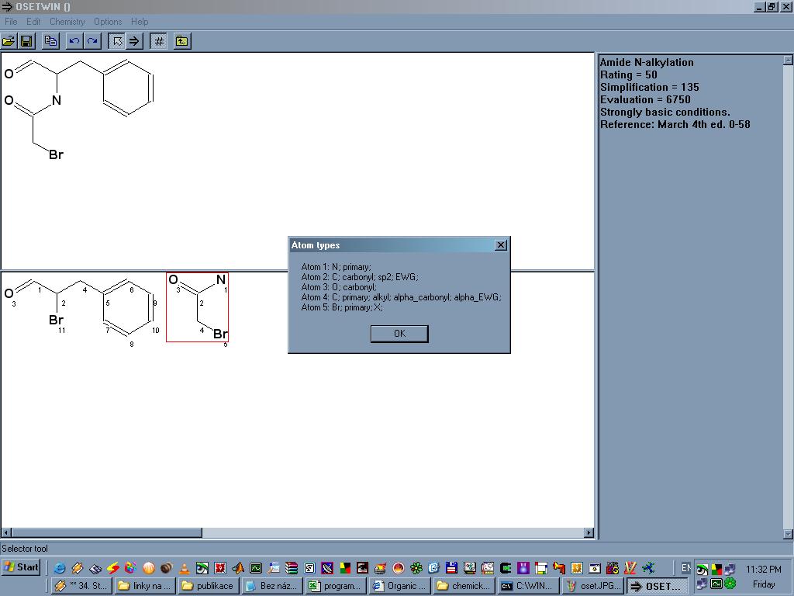This screenshot has height=596, width=794.
Task: Switch to 'oset.JPG...' taskbar button
Action: (x=593, y=586)
